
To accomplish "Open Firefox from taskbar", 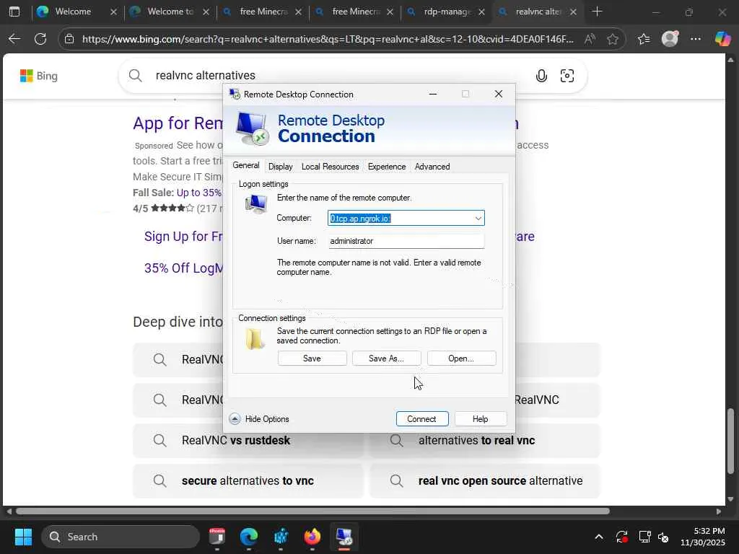I will [x=312, y=537].
